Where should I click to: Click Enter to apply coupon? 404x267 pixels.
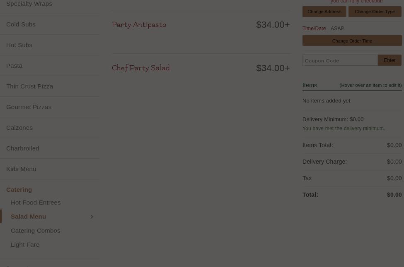(389, 60)
